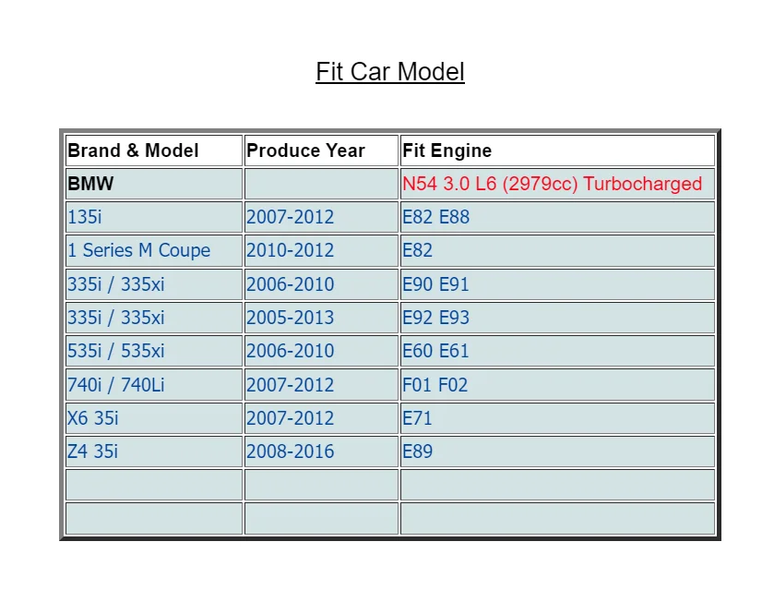Click the 2005-2013 produce year cell
Image resolution: width=774 pixels, height=602 pixels.
pyautogui.click(x=290, y=318)
